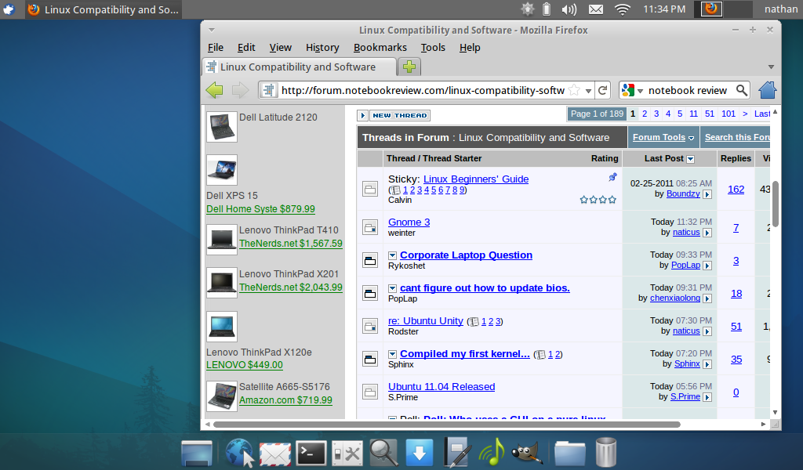Click the update notifier tray icon

point(528,9)
